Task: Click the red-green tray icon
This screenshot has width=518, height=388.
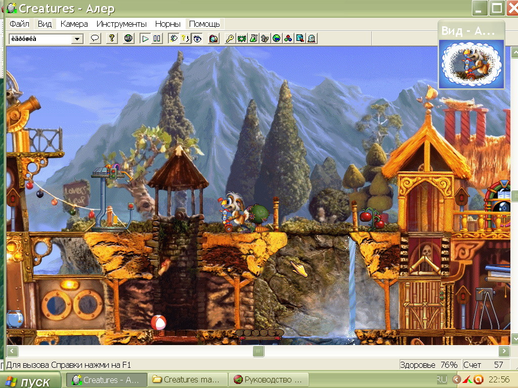Action: click(x=467, y=380)
